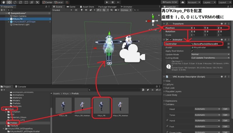
Task: Open Transform preset selector
Action: coord(225,24)
